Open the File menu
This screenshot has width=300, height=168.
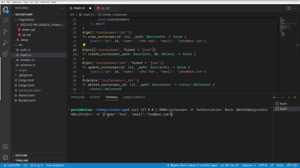pyautogui.click(x=3, y=2)
